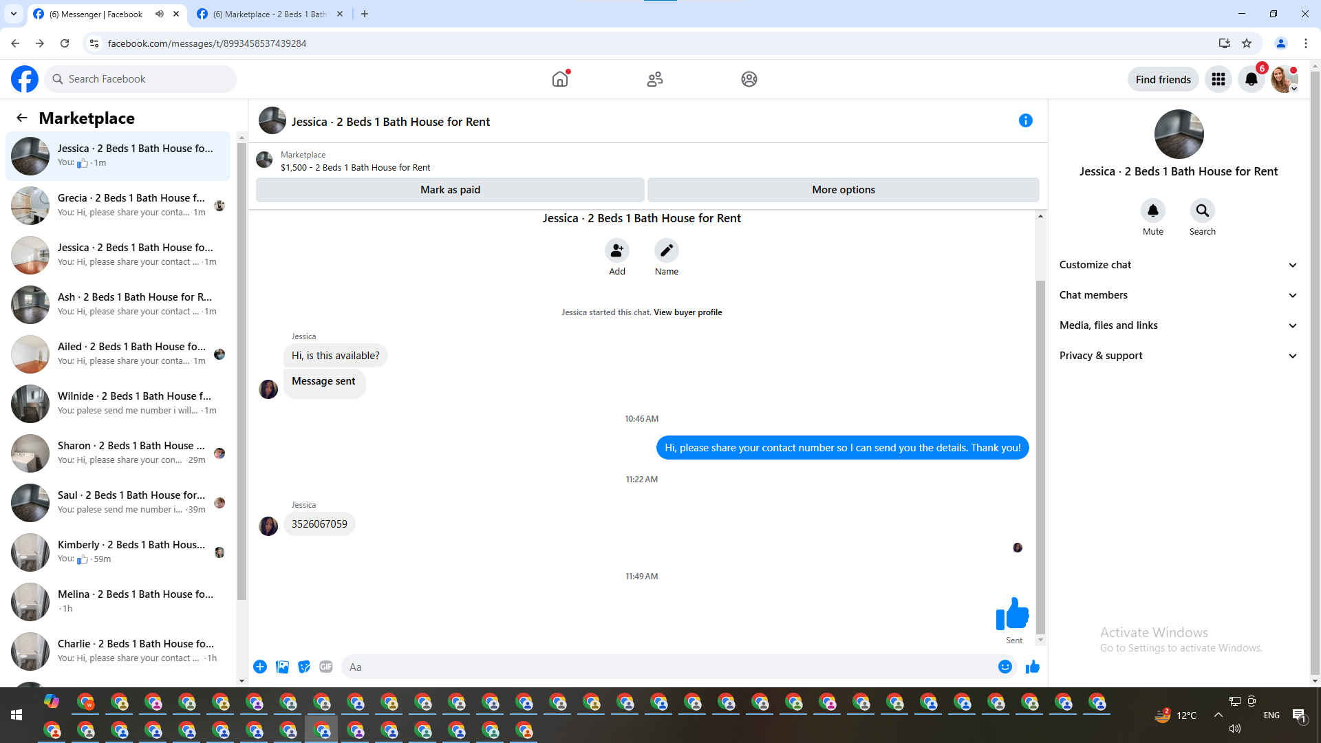Expand the Privacy & support section
The image size is (1321, 743).
[1179, 356]
